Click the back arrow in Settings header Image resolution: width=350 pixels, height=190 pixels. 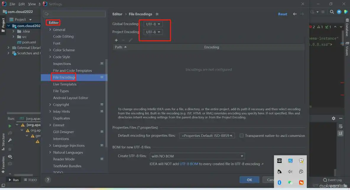[294, 14]
